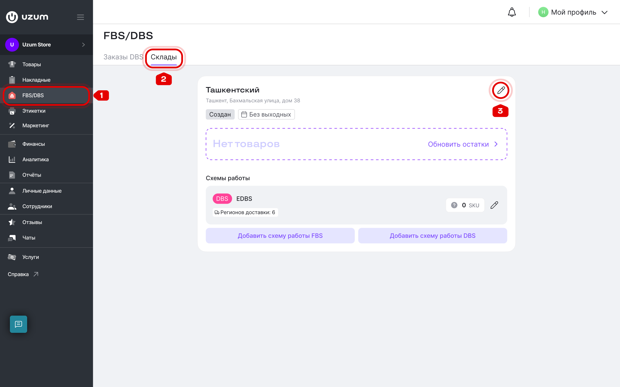Click the Схемы работы heading
This screenshot has width=620, height=387.
pos(228,178)
